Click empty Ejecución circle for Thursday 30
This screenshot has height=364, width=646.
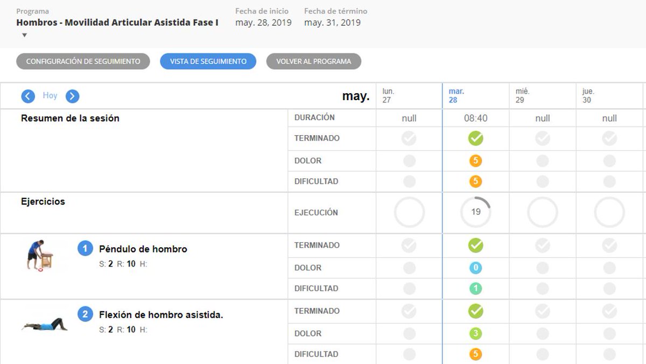(x=609, y=212)
